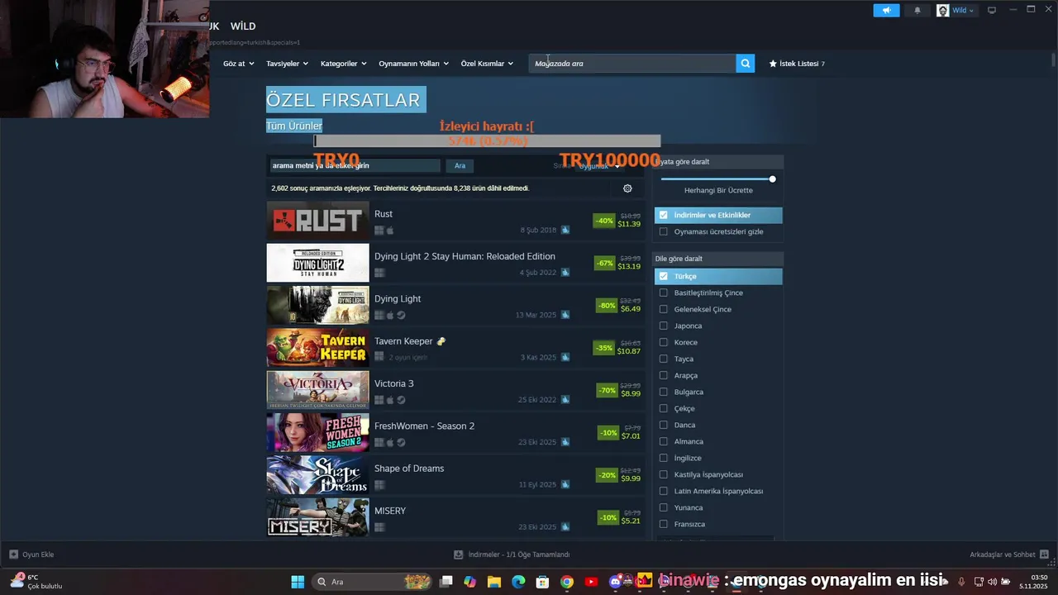1058x595 pixels.
Task: Open the Windows Start menu
Action: click(298, 582)
